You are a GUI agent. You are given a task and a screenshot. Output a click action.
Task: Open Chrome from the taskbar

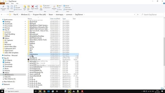tap(44, 91)
